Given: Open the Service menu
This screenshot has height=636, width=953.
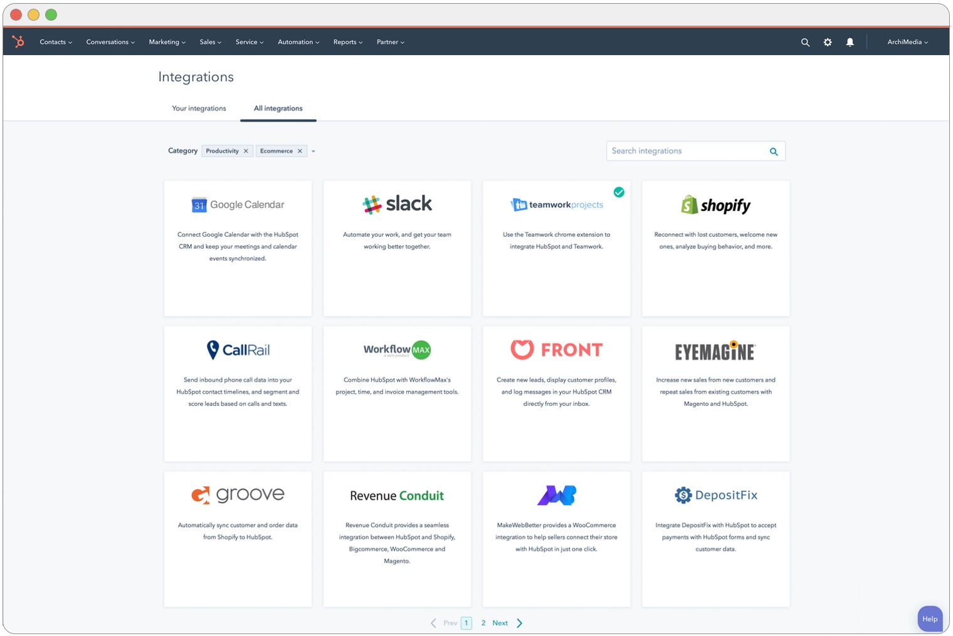Looking at the screenshot, I should (250, 42).
